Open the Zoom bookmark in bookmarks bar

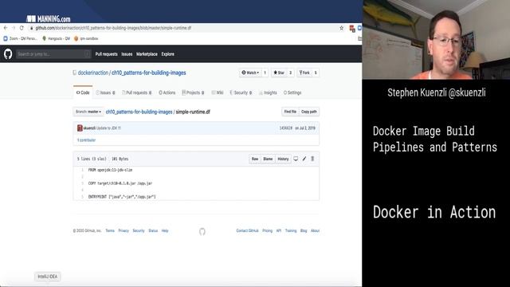[20, 38]
